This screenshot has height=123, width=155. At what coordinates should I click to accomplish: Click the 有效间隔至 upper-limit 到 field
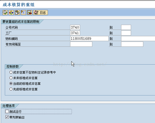point(132,44)
